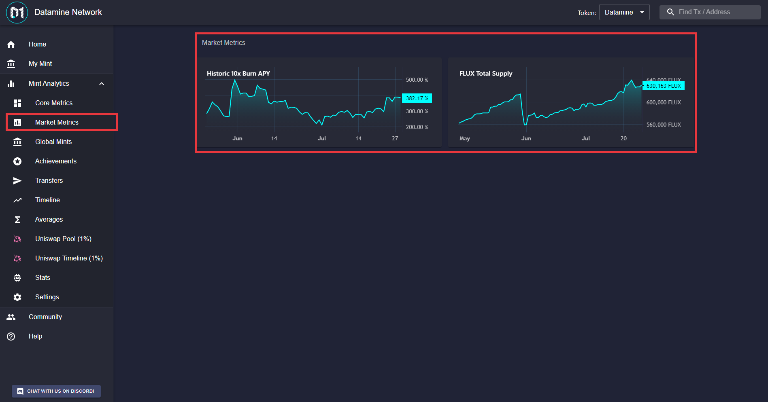Go to Home in sidebar
The width and height of the screenshot is (768, 402).
pos(57,44)
